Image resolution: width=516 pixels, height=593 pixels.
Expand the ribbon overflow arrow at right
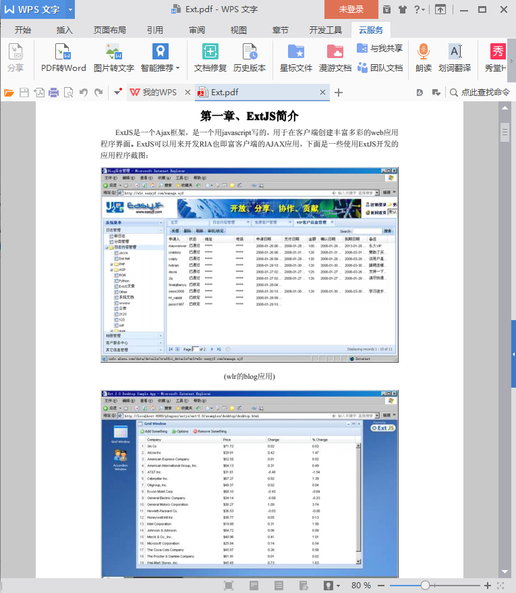tap(511, 60)
